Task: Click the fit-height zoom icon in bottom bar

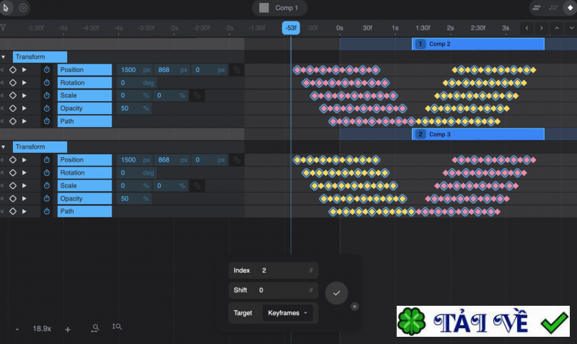Action: point(117,327)
